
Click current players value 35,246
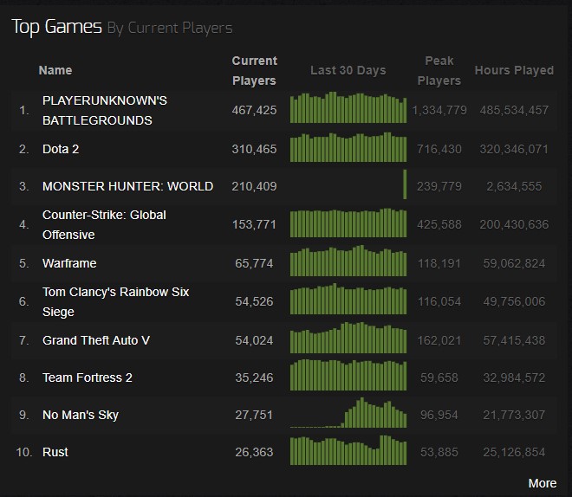pos(254,378)
